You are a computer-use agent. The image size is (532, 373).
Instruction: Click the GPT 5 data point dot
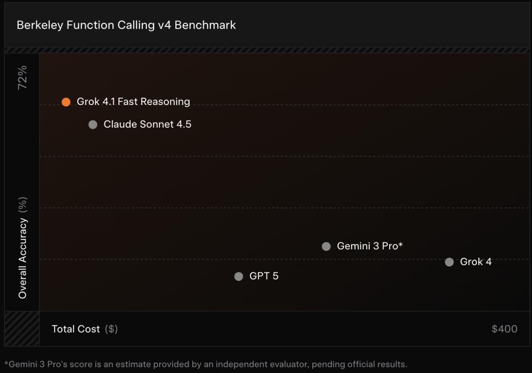pyautogui.click(x=239, y=276)
